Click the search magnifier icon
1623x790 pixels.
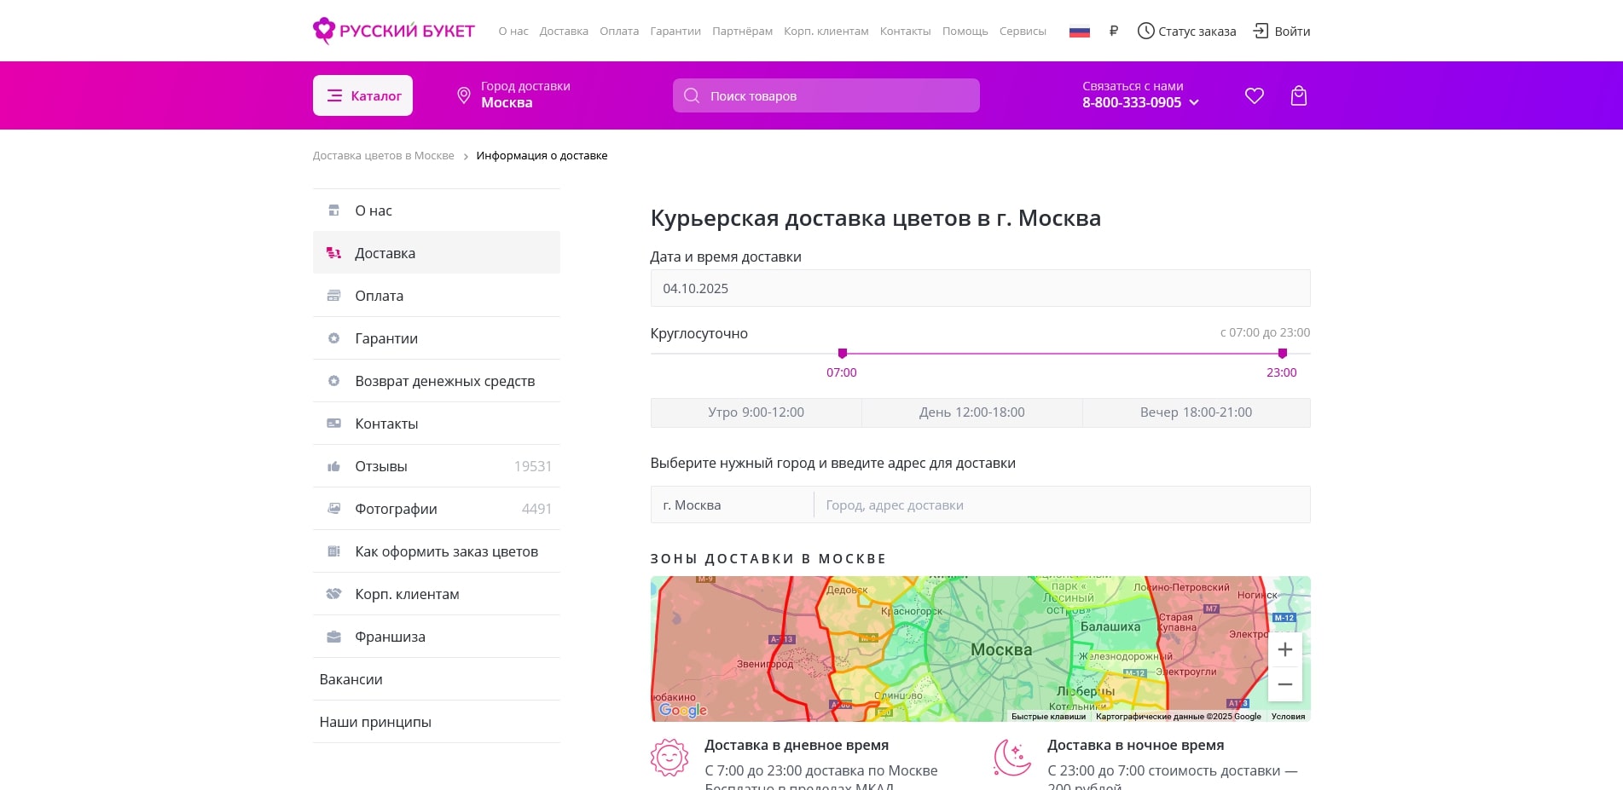pyautogui.click(x=691, y=95)
